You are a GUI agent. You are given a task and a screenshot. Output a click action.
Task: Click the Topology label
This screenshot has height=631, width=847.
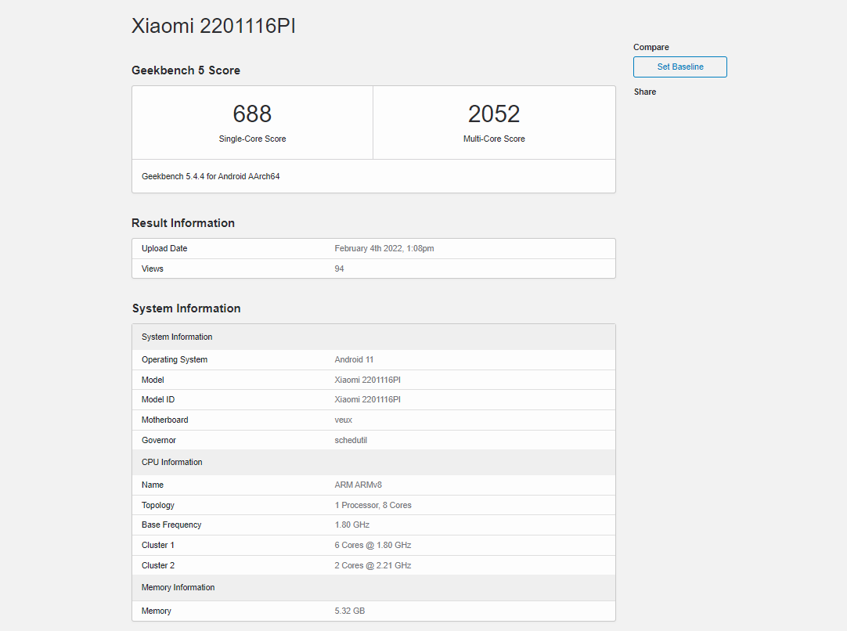pyautogui.click(x=157, y=505)
